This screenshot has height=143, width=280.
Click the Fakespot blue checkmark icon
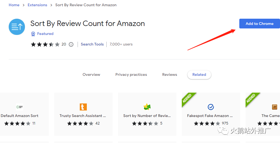click(x=211, y=107)
